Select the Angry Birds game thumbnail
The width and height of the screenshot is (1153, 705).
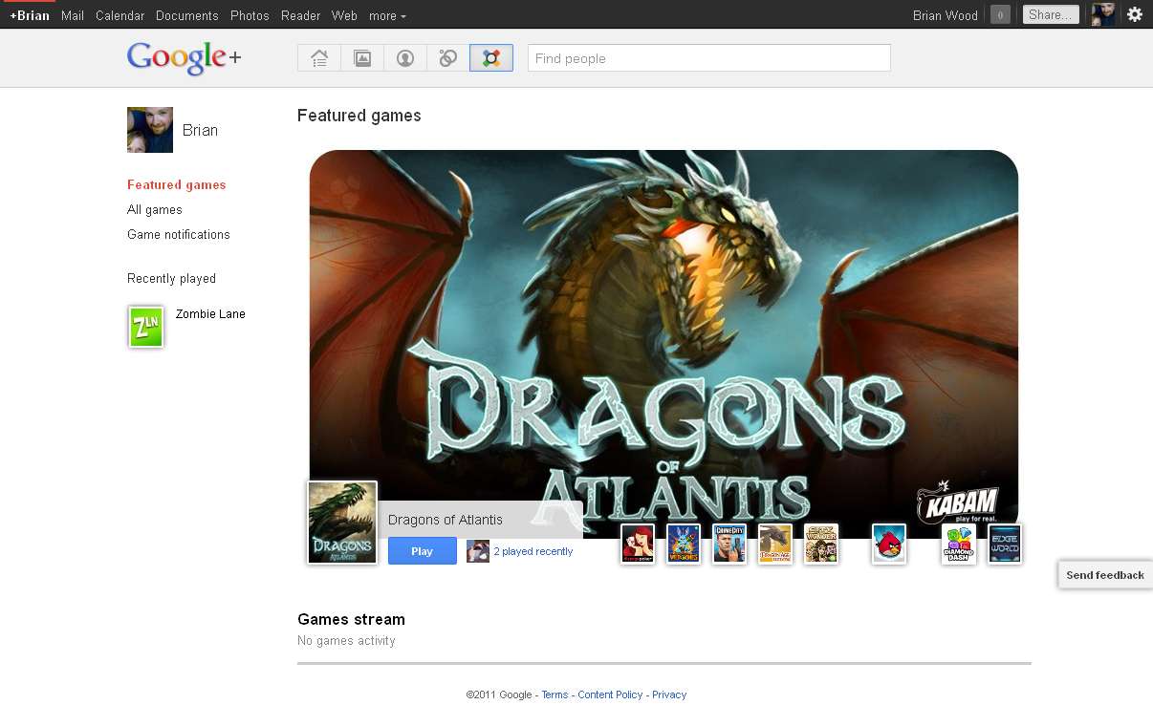click(x=889, y=544)
